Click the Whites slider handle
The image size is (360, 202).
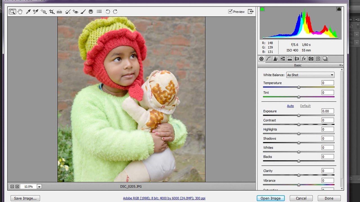(299, 152)
